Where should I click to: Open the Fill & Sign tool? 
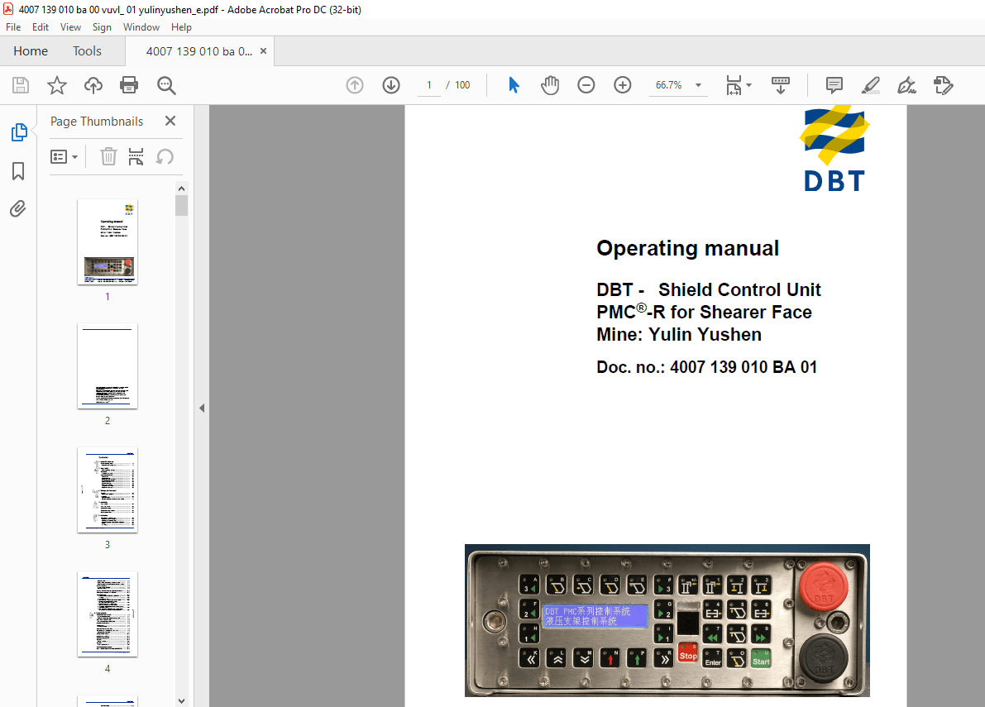[906, 85]
